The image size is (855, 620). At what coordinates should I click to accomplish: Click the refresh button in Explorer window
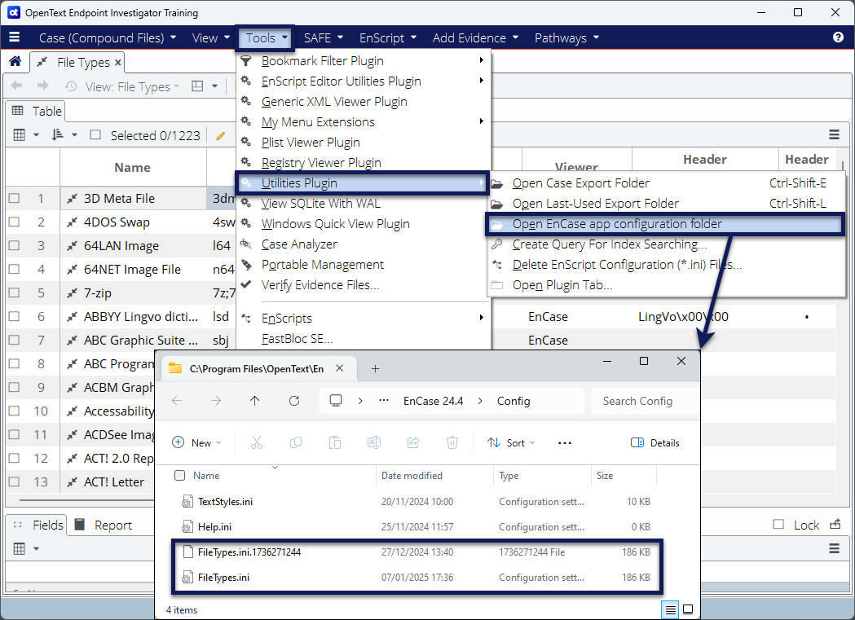click(x=294, y=401)
